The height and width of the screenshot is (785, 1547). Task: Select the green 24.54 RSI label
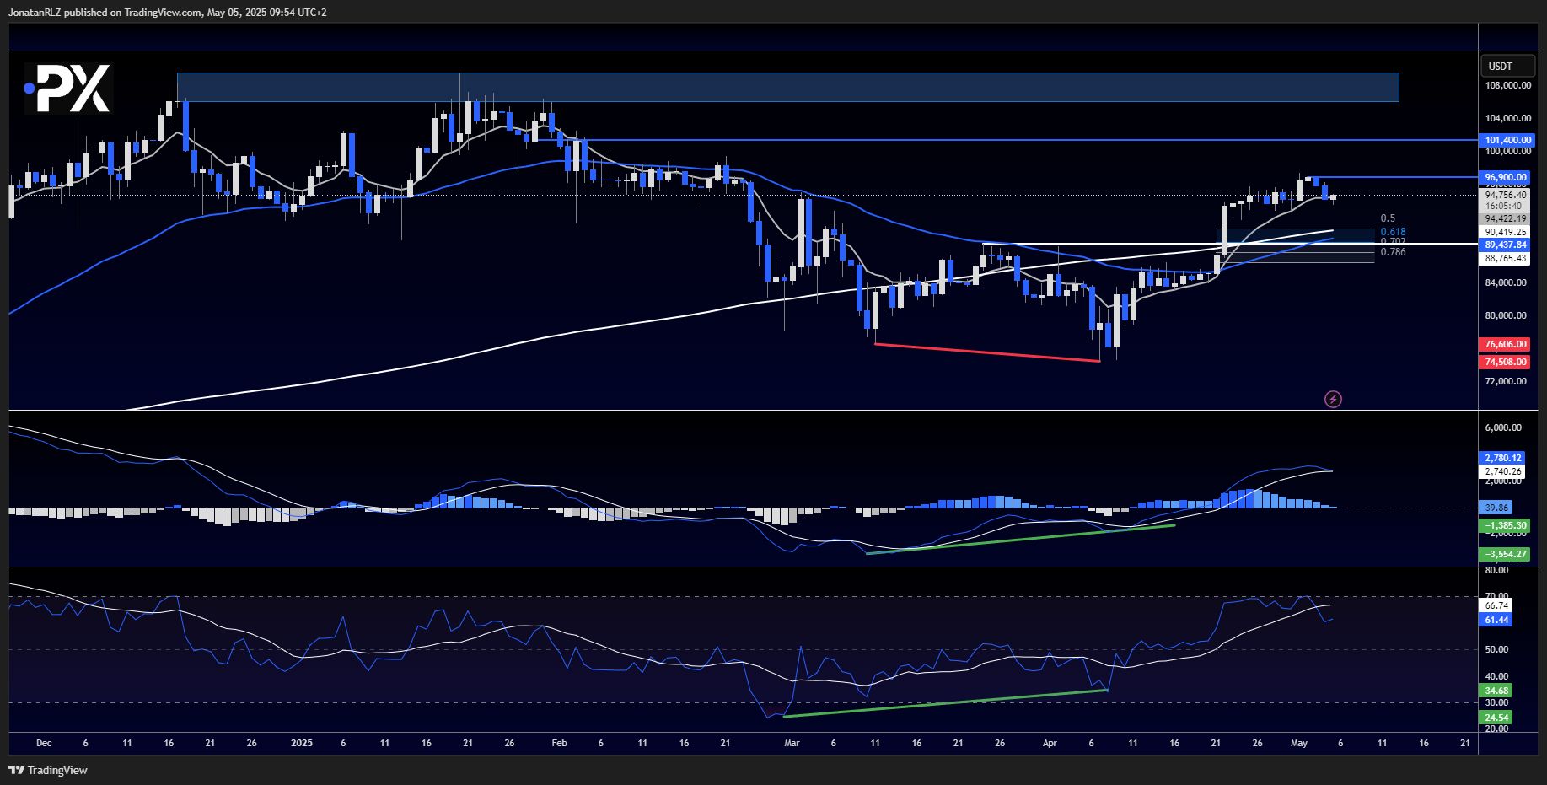(x=1496, y=718)
